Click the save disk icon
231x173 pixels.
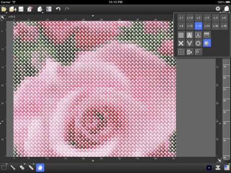[21, 9]
